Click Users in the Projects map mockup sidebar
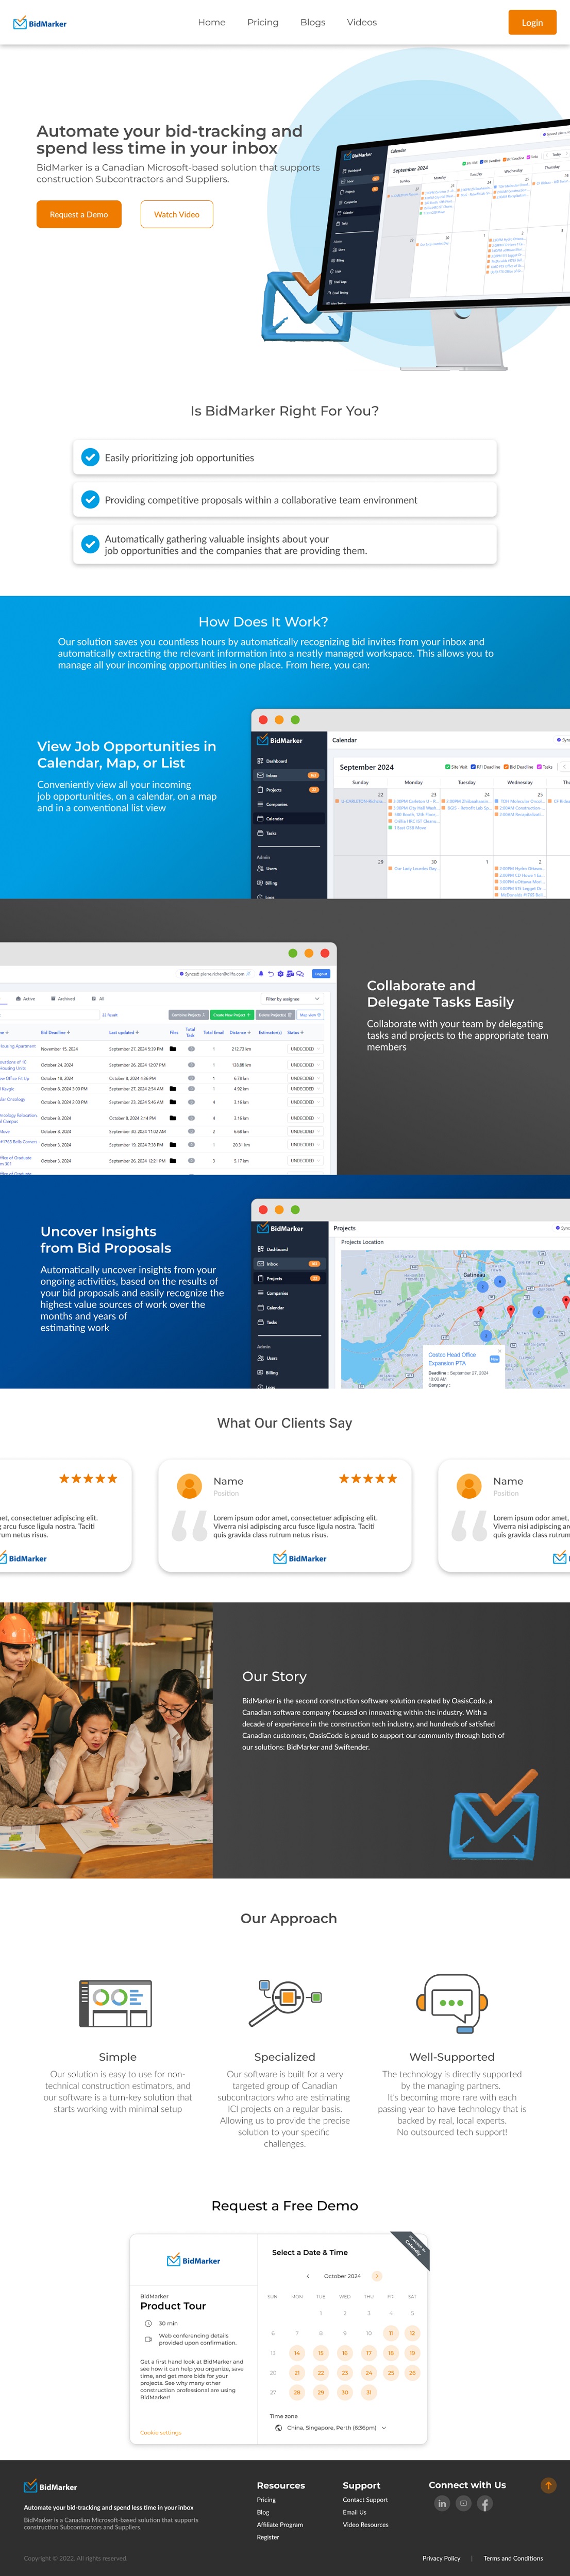570x2576 pixels. (x=267, y=1358)
